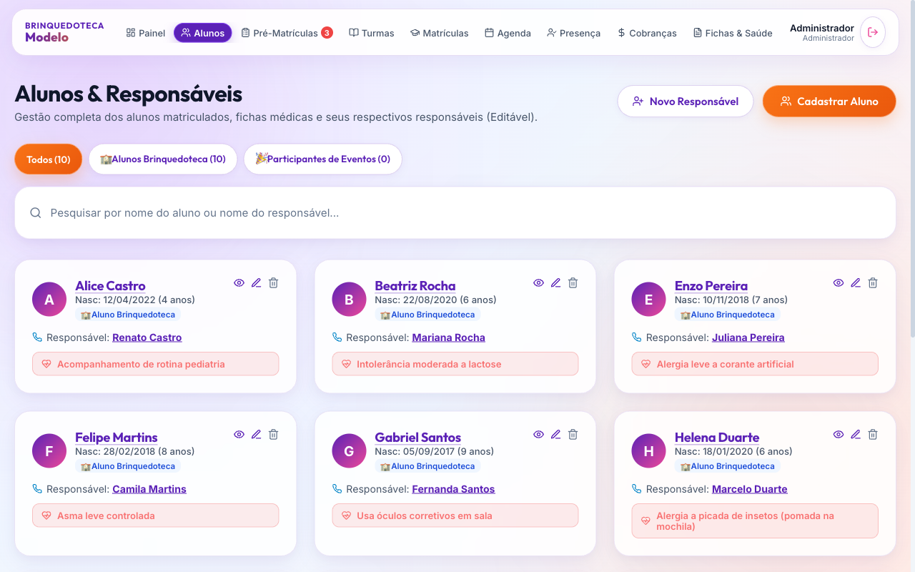Click the logout icon beside Administrador
915x572 pixels.
[x=873, y=32]
